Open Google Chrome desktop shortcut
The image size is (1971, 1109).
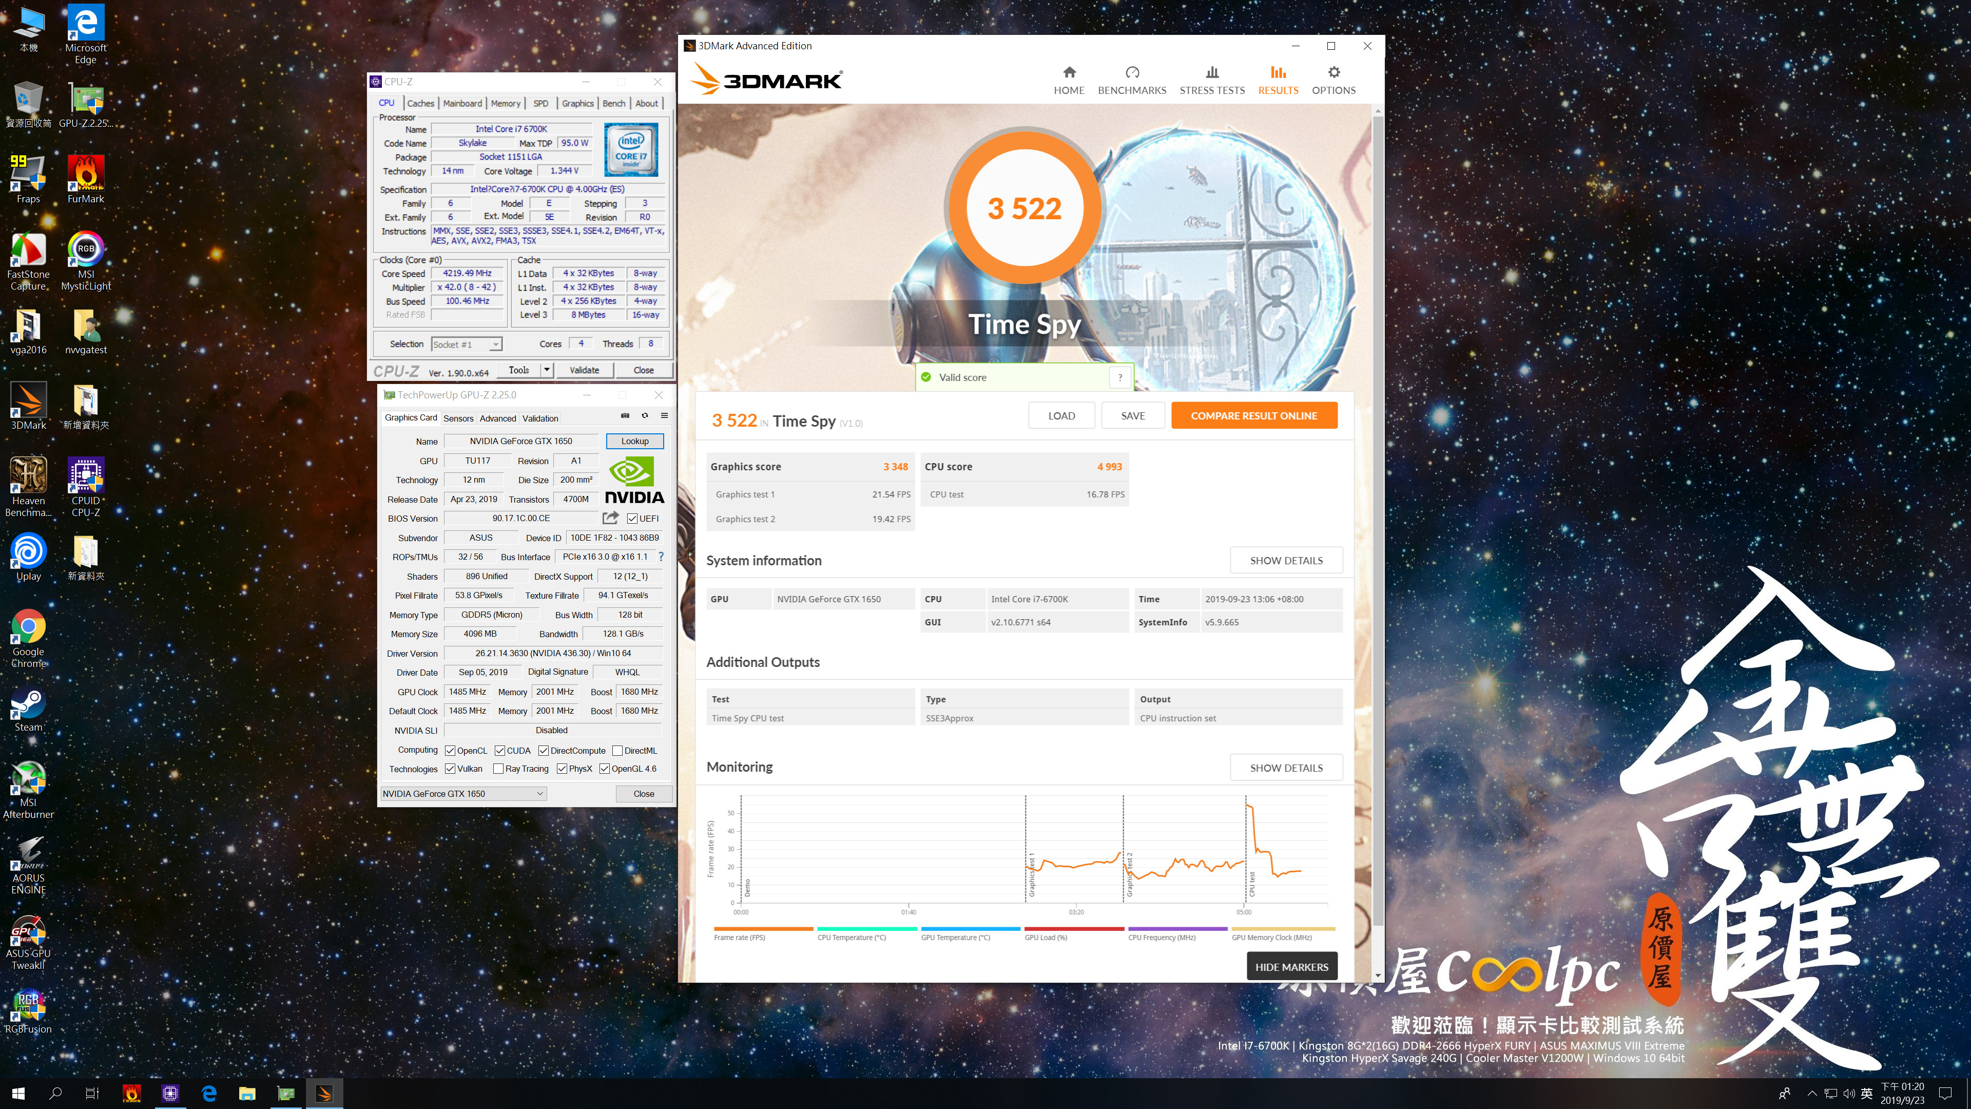28,638
